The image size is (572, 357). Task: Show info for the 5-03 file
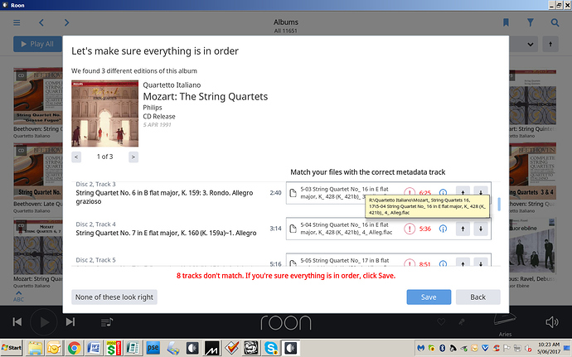443,192
